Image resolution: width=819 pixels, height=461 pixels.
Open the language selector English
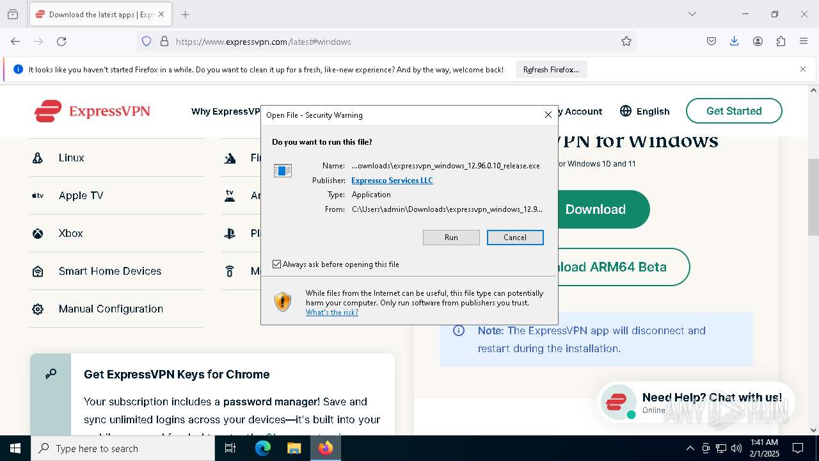click(x=645, y=111)
